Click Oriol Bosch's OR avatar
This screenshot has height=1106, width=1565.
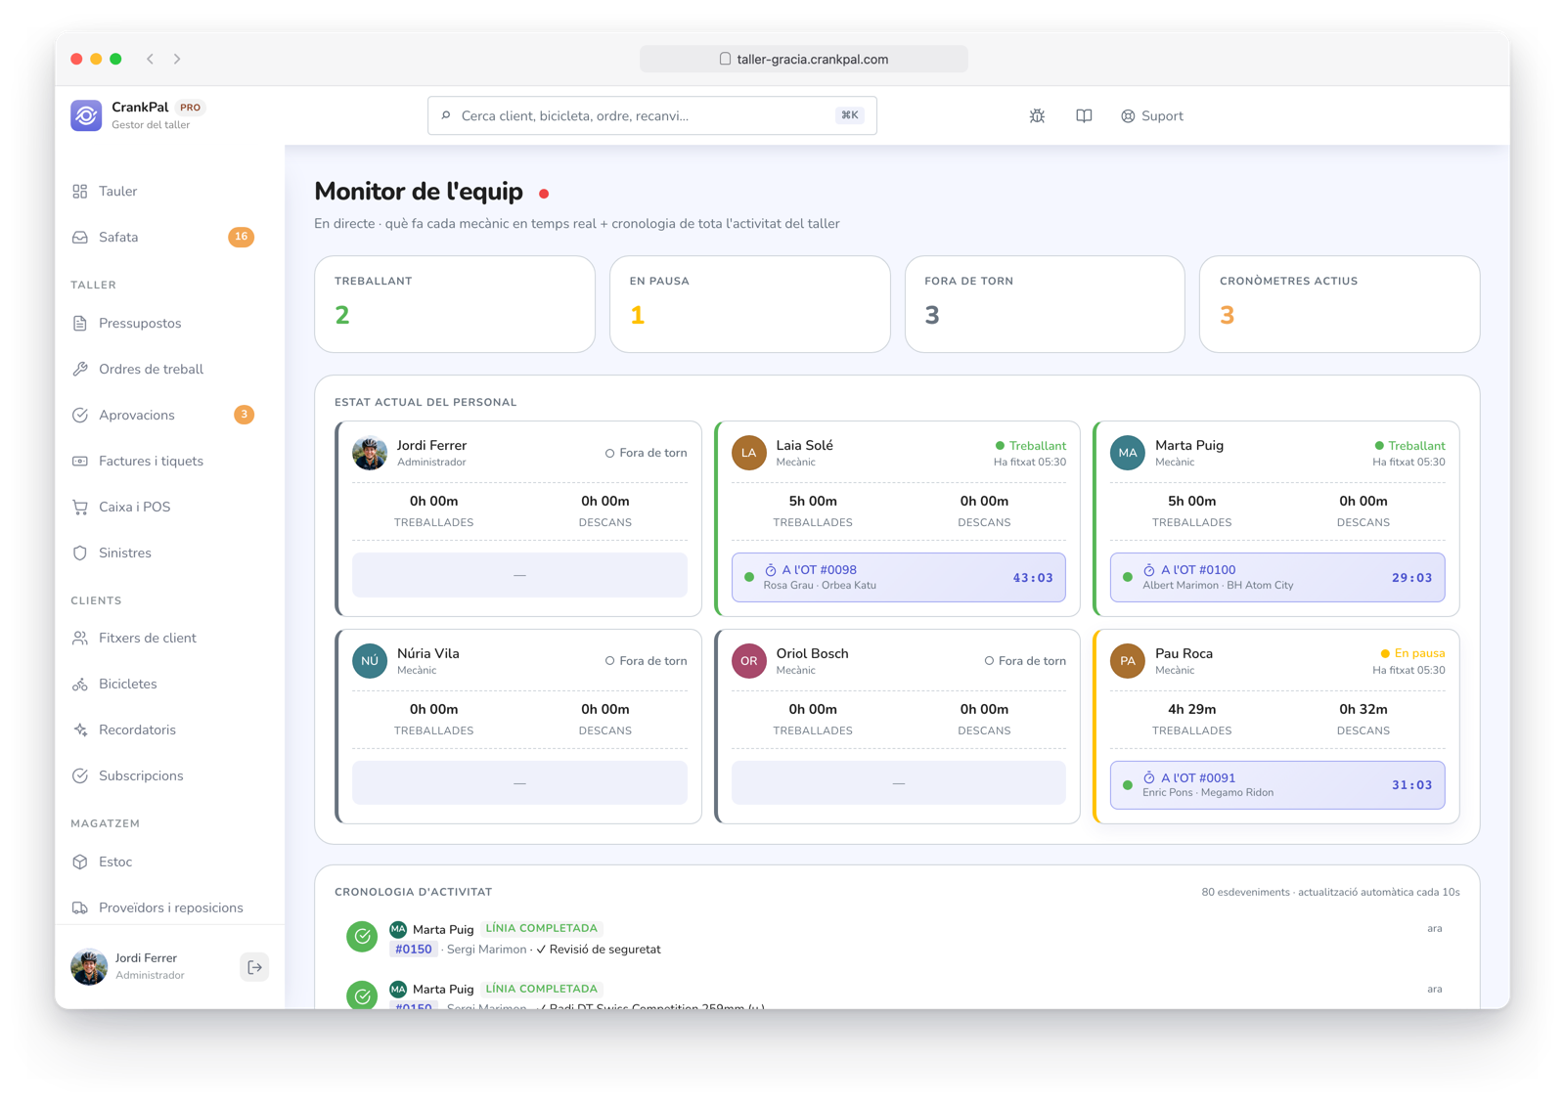click(x=749, y=661)
